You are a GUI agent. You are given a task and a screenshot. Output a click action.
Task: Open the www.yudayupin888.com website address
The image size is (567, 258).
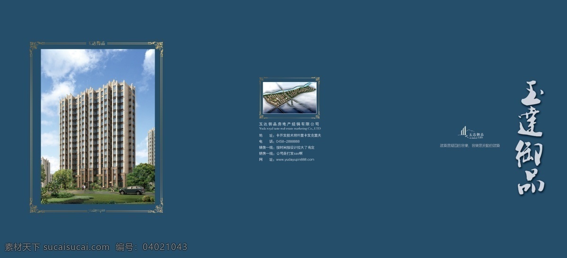click(x=295, y=159)
